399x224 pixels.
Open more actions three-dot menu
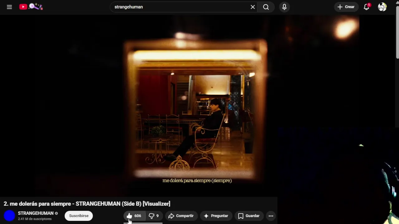(x=271, y=216)
